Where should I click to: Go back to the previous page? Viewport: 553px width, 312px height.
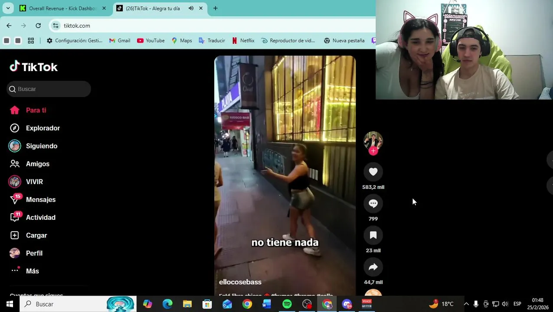tap(9, 26)
